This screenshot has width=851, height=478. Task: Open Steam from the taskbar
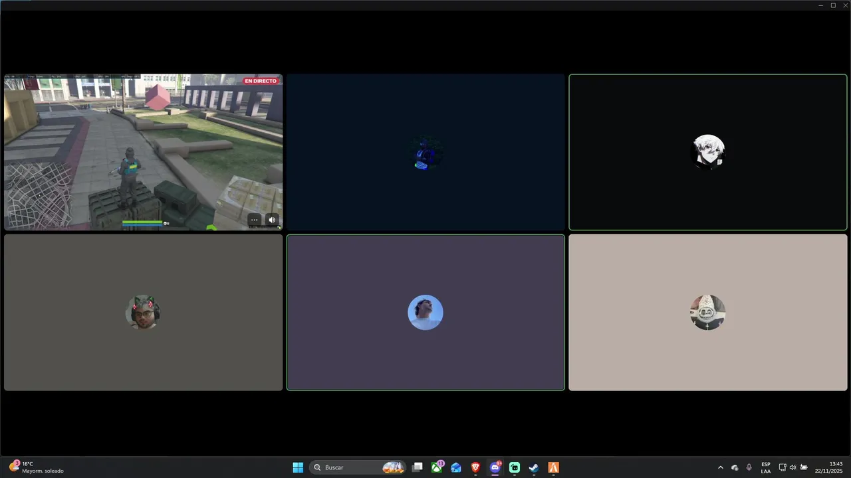click(x=534, y=467)
